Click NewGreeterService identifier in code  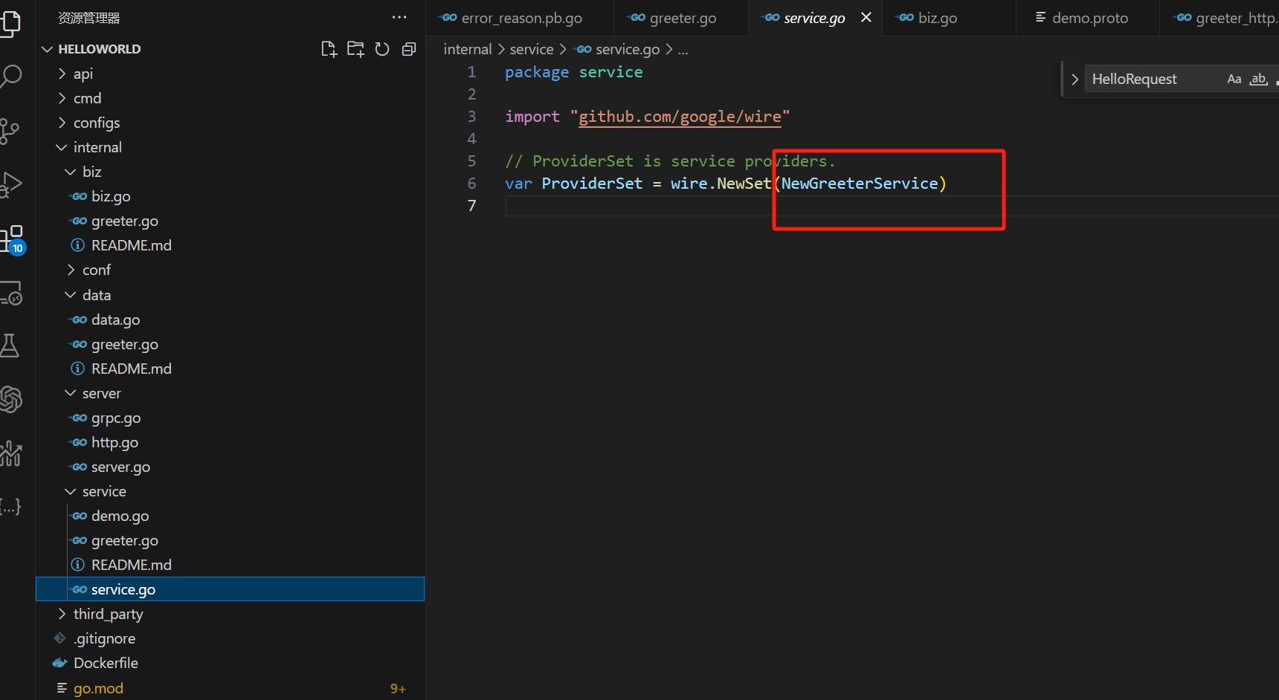(860, 184)
